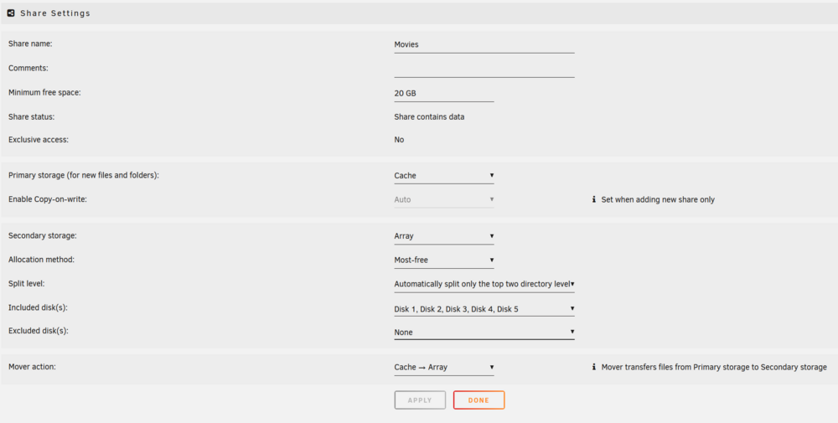Image resolution: width=838 pixels, height=423 pixels.
Task: Open the Enable Copy-on-write dropdown
Action: point(444,199)
